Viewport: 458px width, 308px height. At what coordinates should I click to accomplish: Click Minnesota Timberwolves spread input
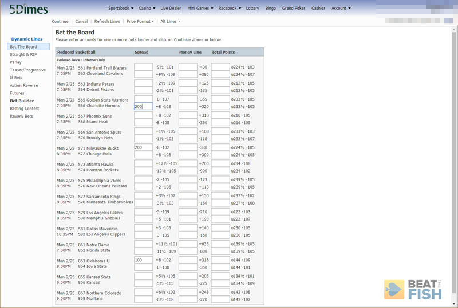click(144, 203)
